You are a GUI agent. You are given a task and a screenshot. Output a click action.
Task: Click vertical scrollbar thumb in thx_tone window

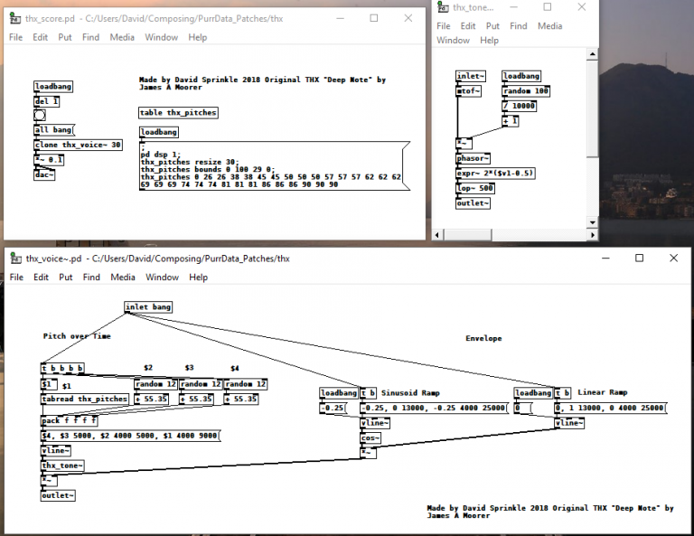click(592, 108)
